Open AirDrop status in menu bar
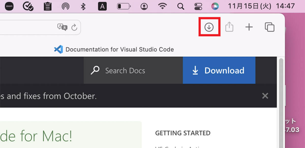This screenshot has width=305, height=148. pyautogui.click(x=66, y=6)
